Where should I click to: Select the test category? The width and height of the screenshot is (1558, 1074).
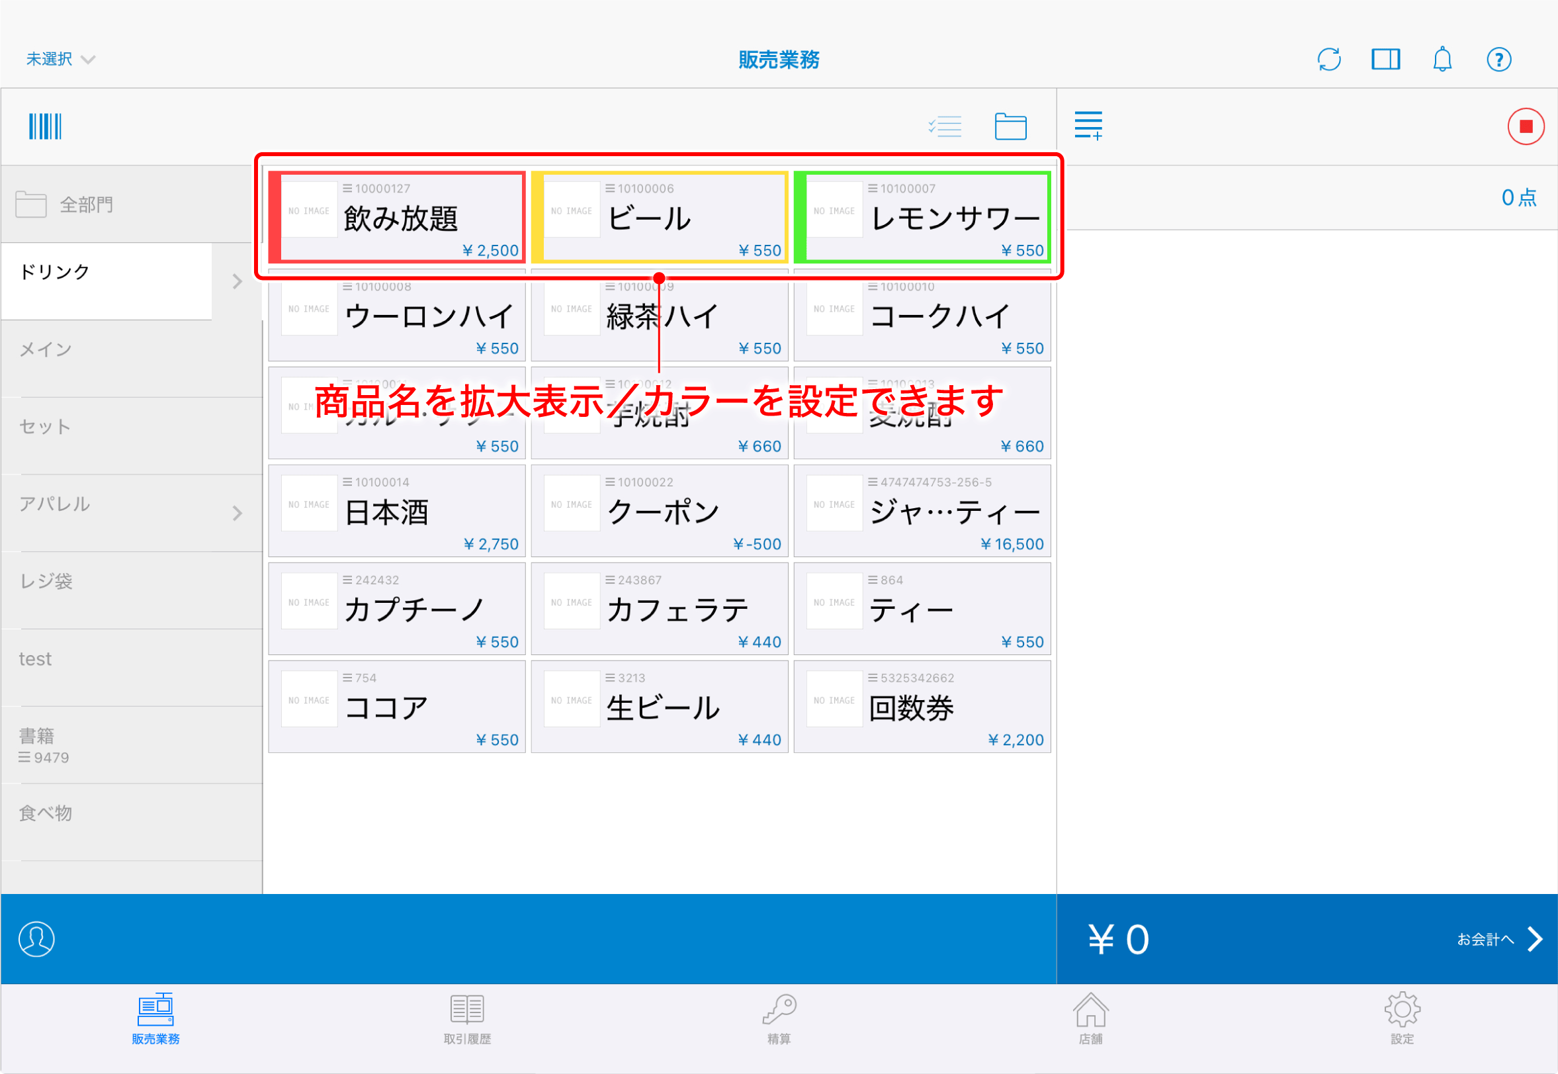tap(132, 668)
